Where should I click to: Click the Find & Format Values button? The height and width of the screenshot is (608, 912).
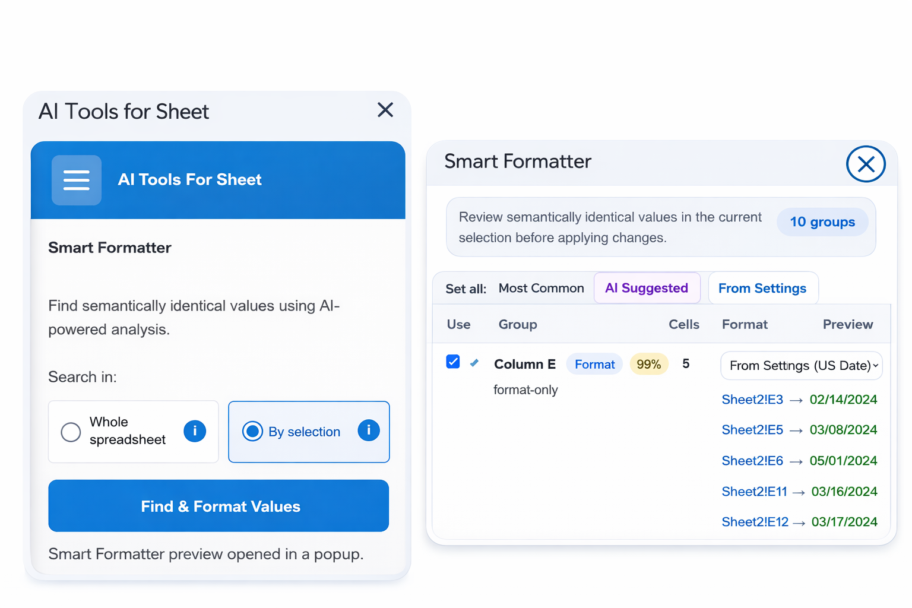point(218,506)
